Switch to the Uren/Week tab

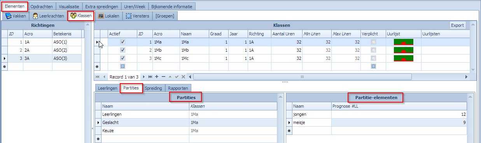point(134,7)
